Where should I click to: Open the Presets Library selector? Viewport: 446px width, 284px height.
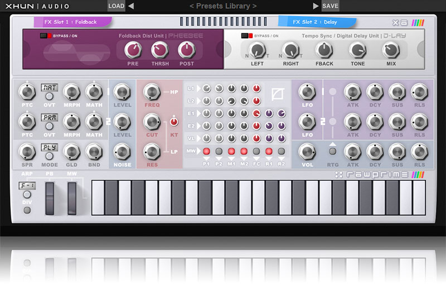223,6
